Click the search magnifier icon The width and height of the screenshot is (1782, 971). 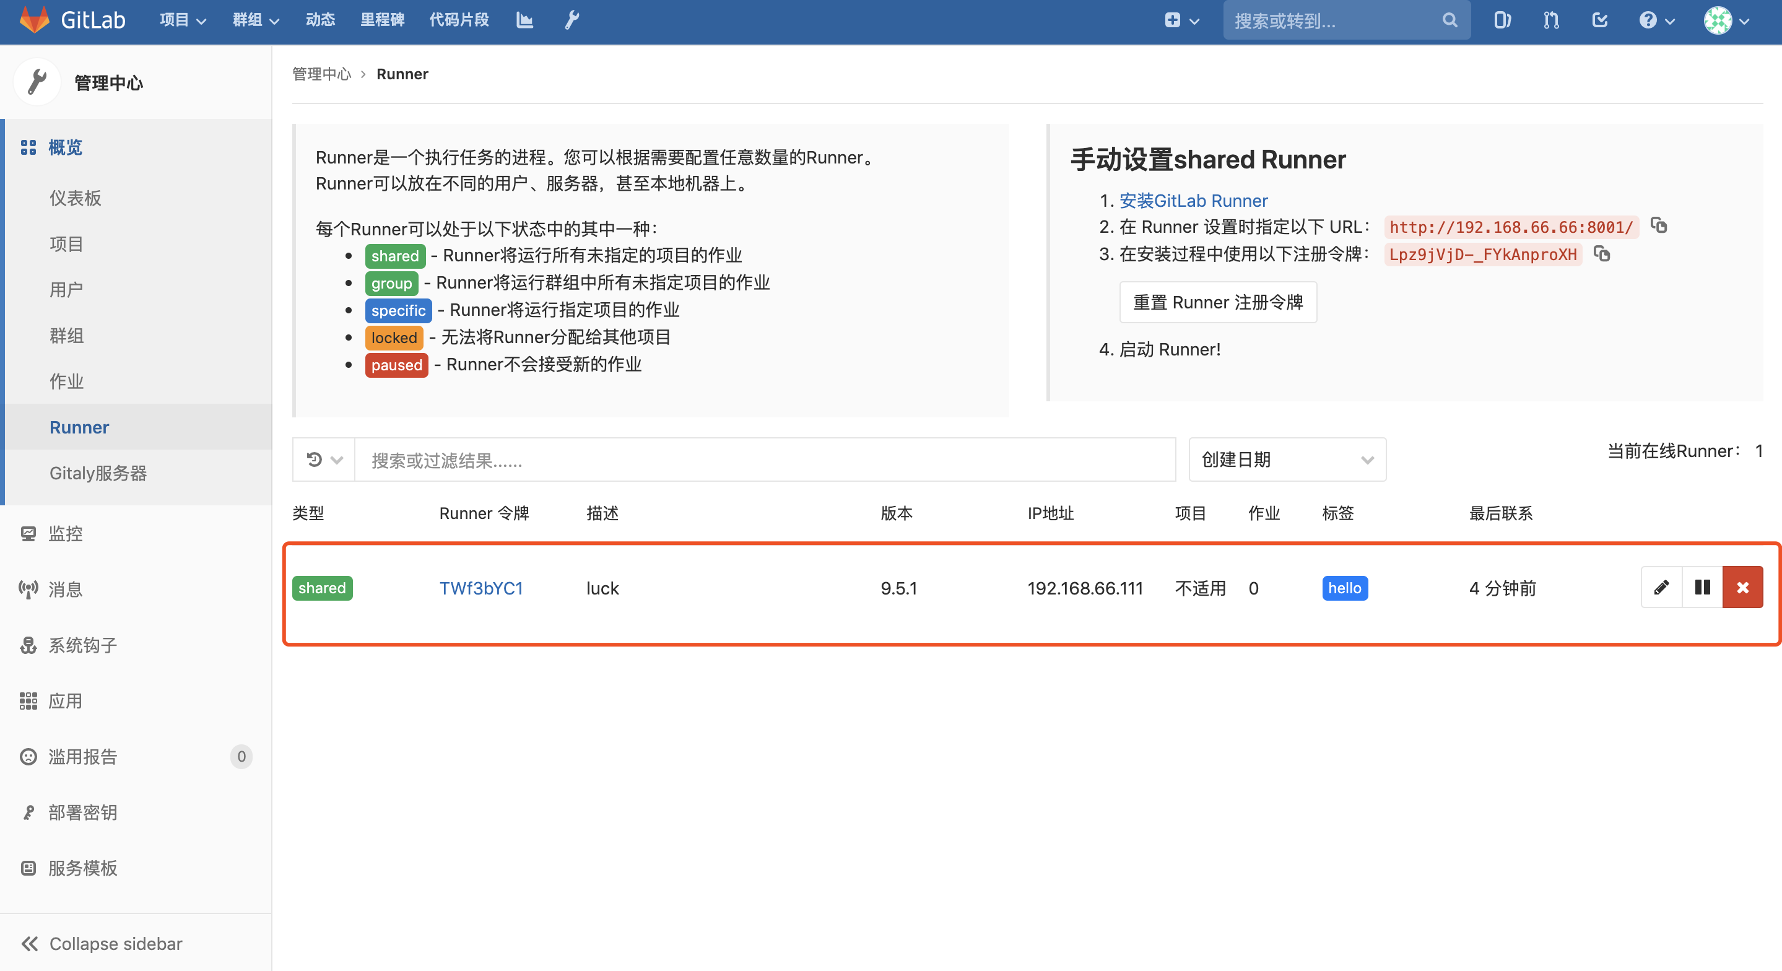point(1450,20)
